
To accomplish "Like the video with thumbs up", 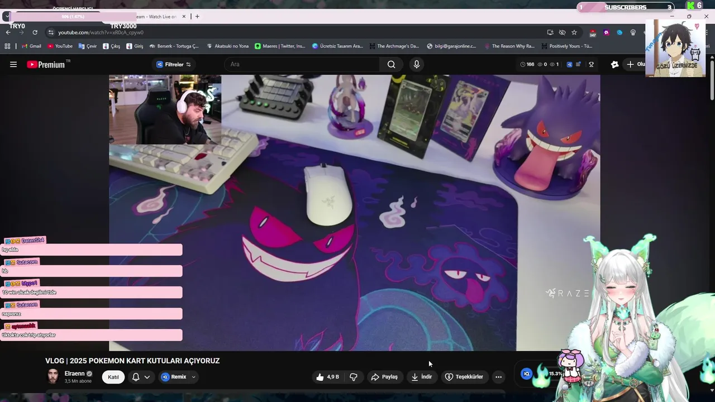I will click(x=327, y=377).
